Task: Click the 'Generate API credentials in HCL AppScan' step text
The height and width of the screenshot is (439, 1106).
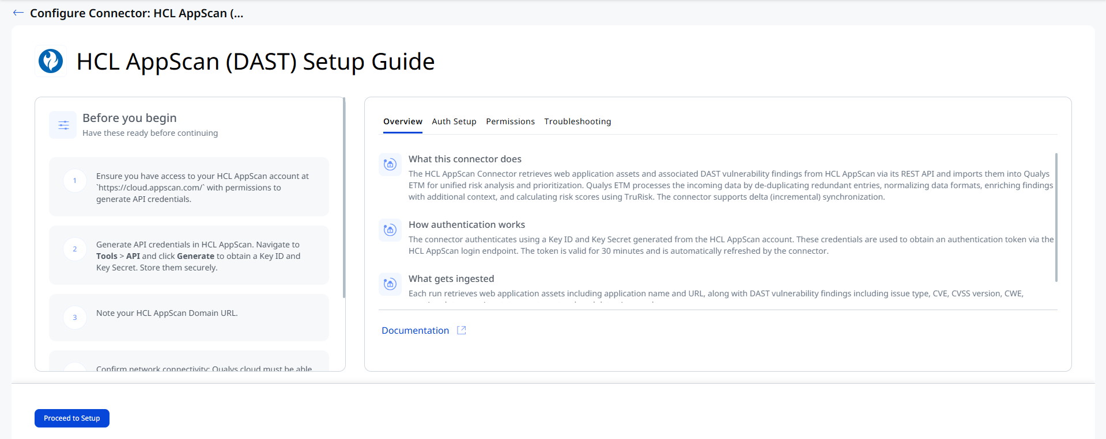Action: click(x=198, y=256)
